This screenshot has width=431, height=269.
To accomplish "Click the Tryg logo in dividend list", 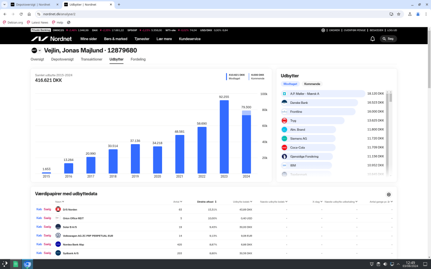I will [x=285, y=121].
